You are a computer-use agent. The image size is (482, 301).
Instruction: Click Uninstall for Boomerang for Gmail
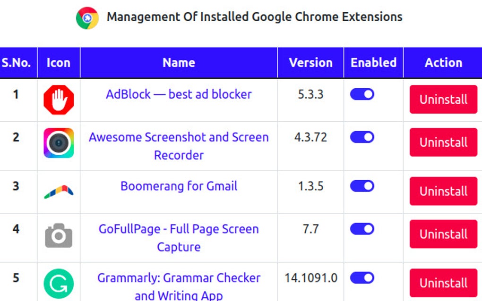click(x=443, y=191)
